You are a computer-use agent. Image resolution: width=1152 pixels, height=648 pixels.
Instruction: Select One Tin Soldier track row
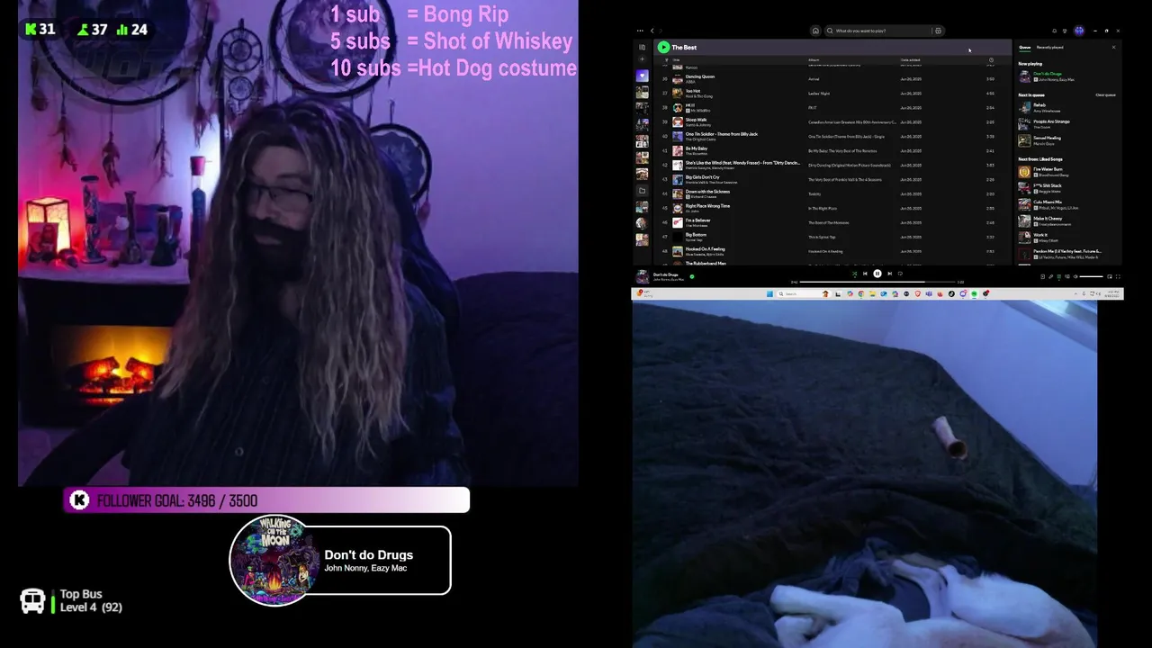click(828, 136)
